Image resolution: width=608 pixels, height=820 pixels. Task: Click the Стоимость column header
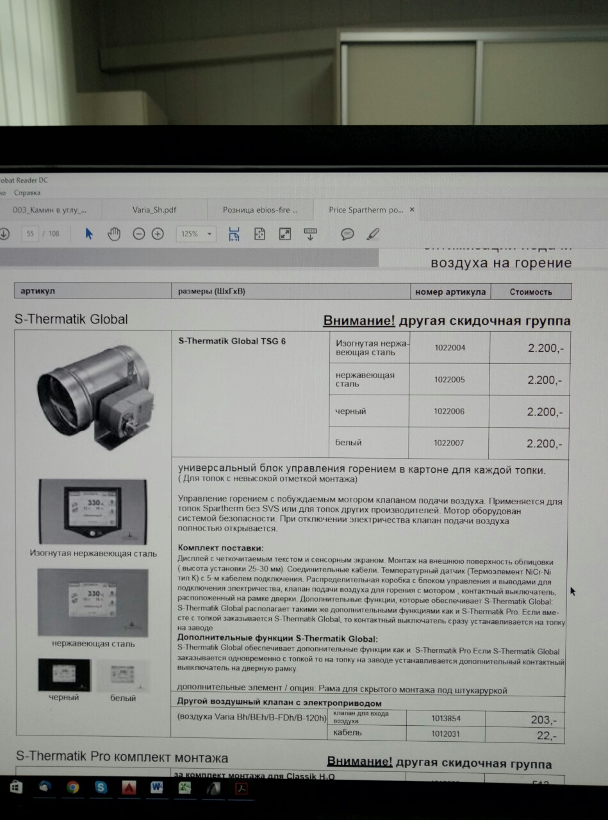tap(530, 291)
